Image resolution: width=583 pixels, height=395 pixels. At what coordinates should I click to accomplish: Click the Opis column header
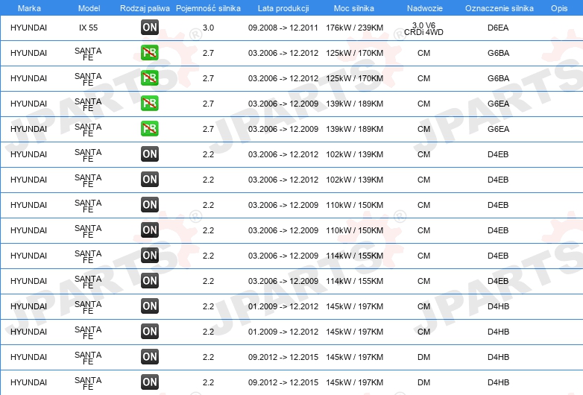559,8
